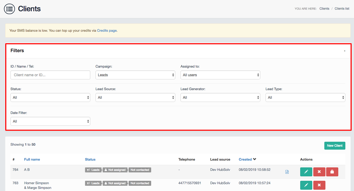
Task: Open the Assigned to dropdown
Action: 220,75
